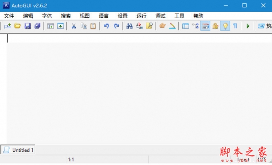272x165 pixels.
Task: Click the blue execute icon at toolbar end
Action: [261, 26]
